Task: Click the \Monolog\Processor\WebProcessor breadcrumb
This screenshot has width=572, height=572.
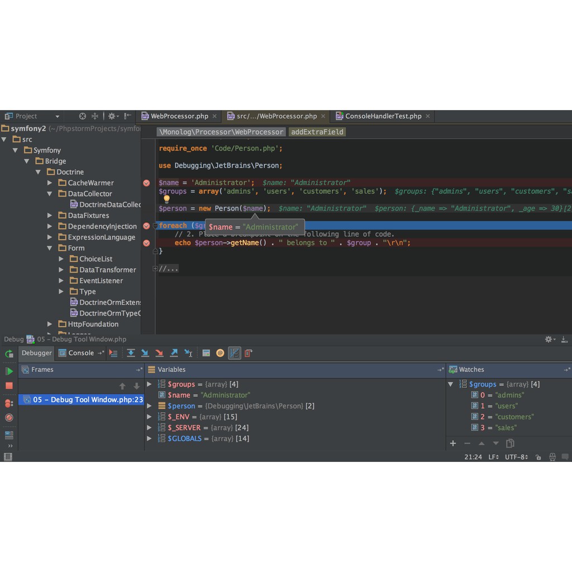Action: click(221, 132)
